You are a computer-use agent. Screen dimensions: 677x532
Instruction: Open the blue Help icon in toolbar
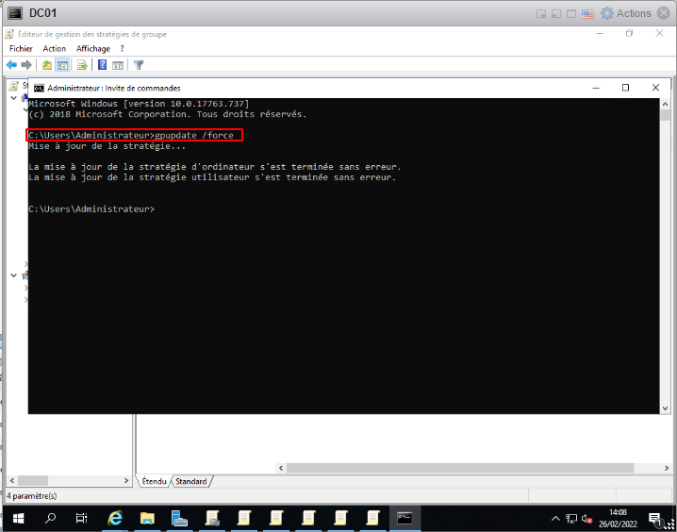102,65
